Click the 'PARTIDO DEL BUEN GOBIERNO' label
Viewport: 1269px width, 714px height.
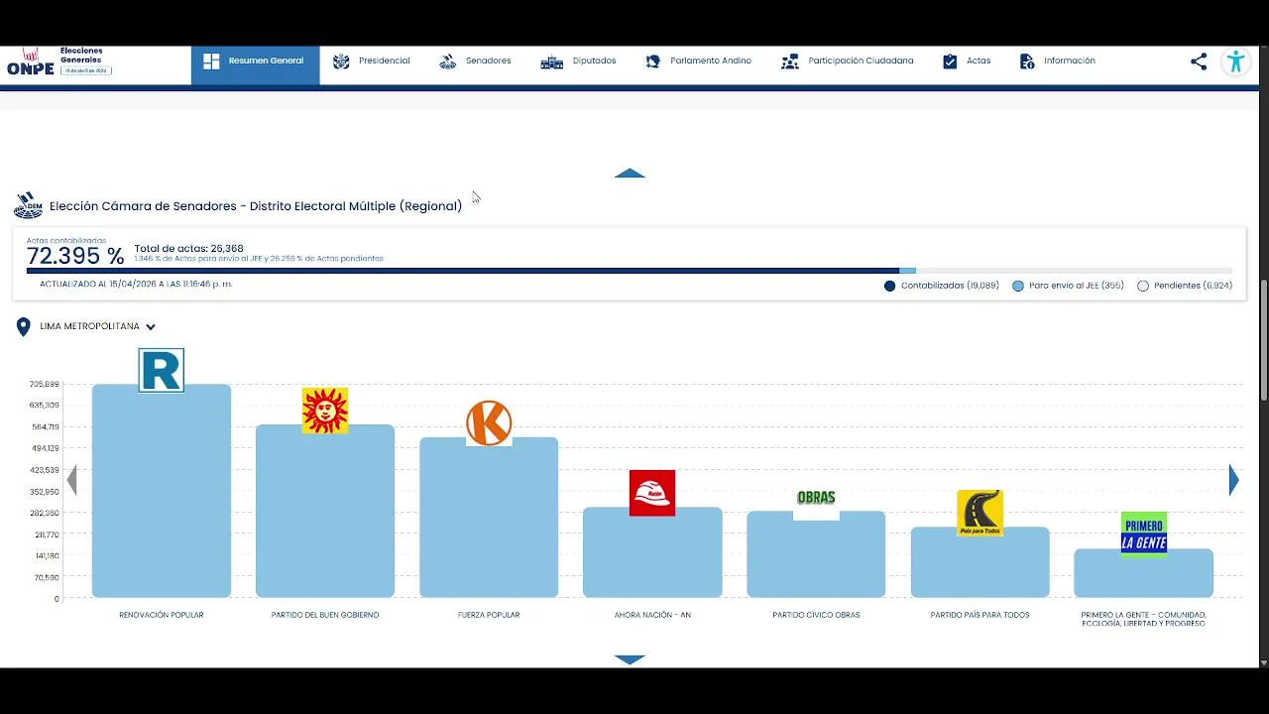tap(325, 615)
